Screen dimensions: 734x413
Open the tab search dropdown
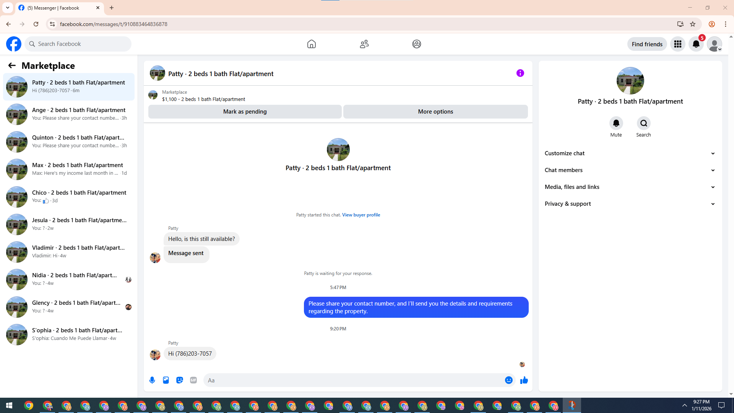coord(8,8)
